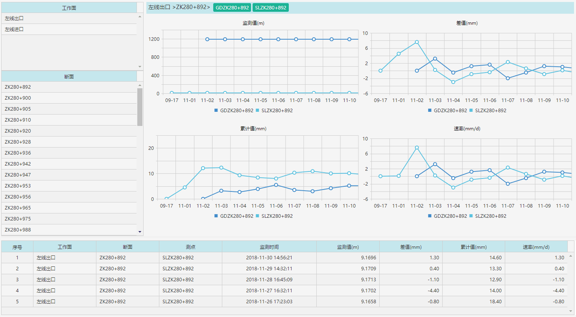Screen dimensions: 576x317
Task: Select section ZK280+942
Action: coord(69,164)
